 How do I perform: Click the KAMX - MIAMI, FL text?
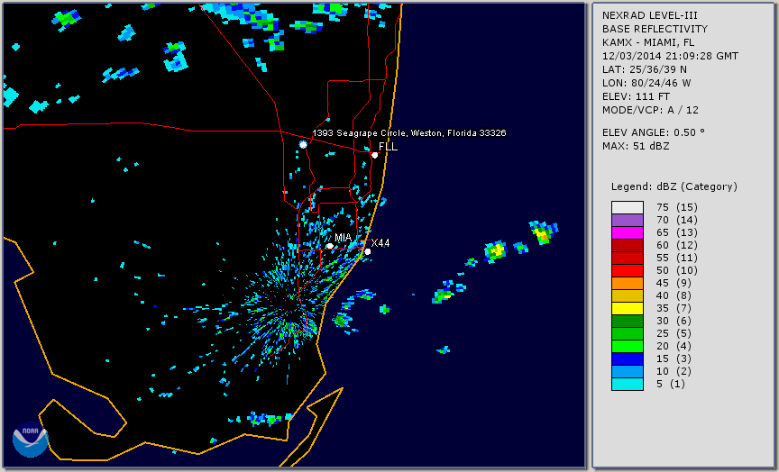pos(648,42)
